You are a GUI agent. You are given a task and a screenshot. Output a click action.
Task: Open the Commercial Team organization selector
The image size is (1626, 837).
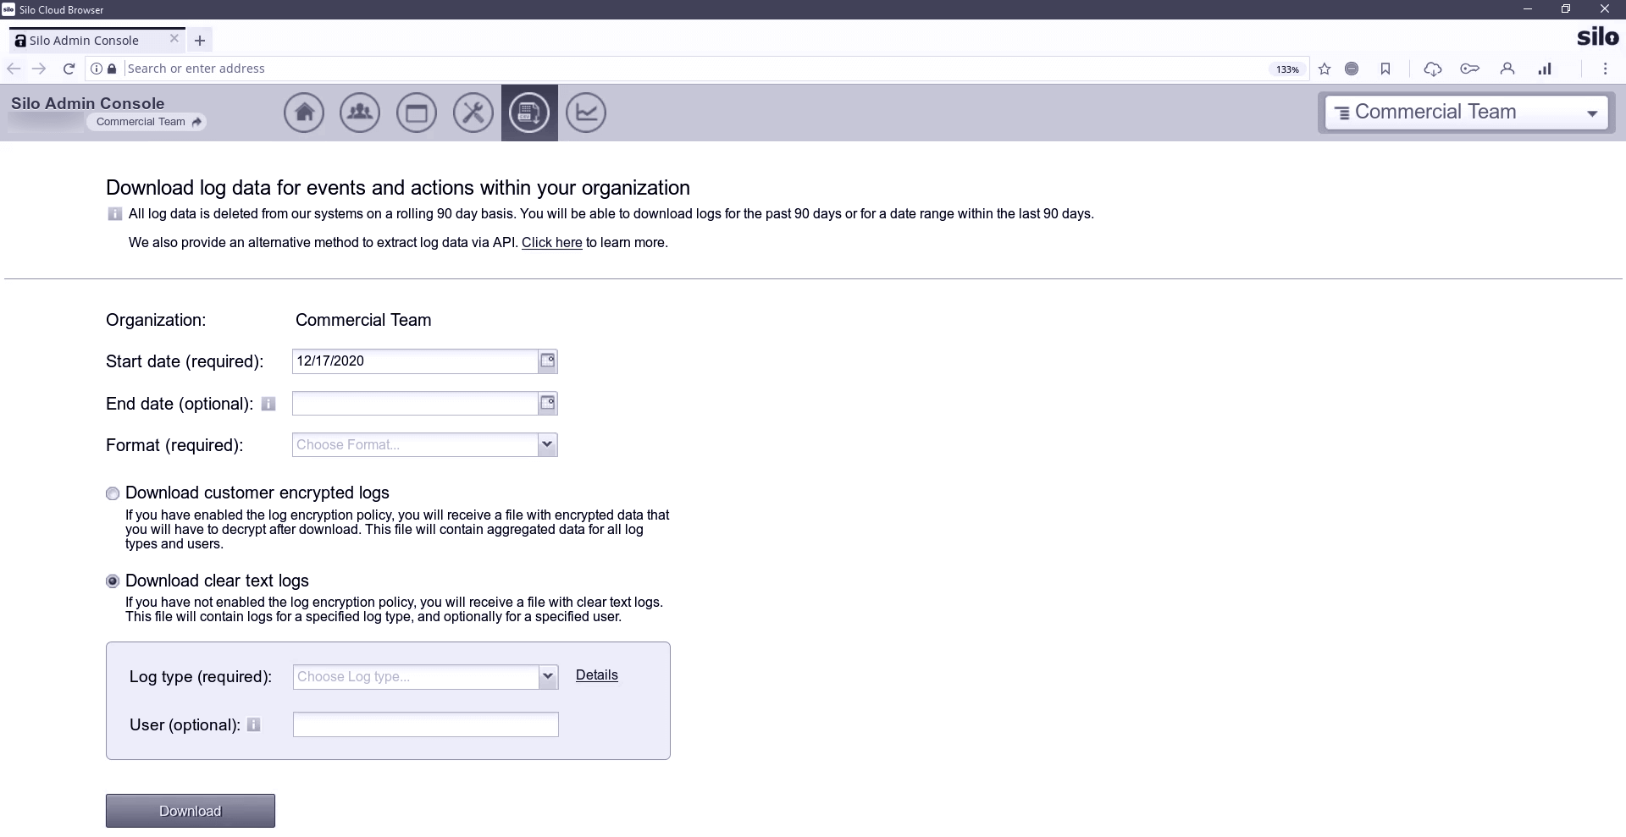coord(1467,113)
